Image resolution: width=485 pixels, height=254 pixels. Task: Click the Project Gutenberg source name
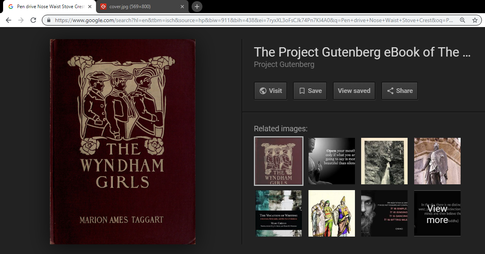tap(284, 64)
